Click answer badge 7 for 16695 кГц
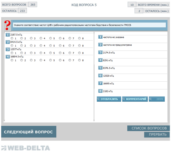171x152 pixels. coord(100,83)
